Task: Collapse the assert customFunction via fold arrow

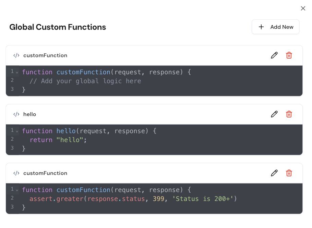Action: coord(16,190)
